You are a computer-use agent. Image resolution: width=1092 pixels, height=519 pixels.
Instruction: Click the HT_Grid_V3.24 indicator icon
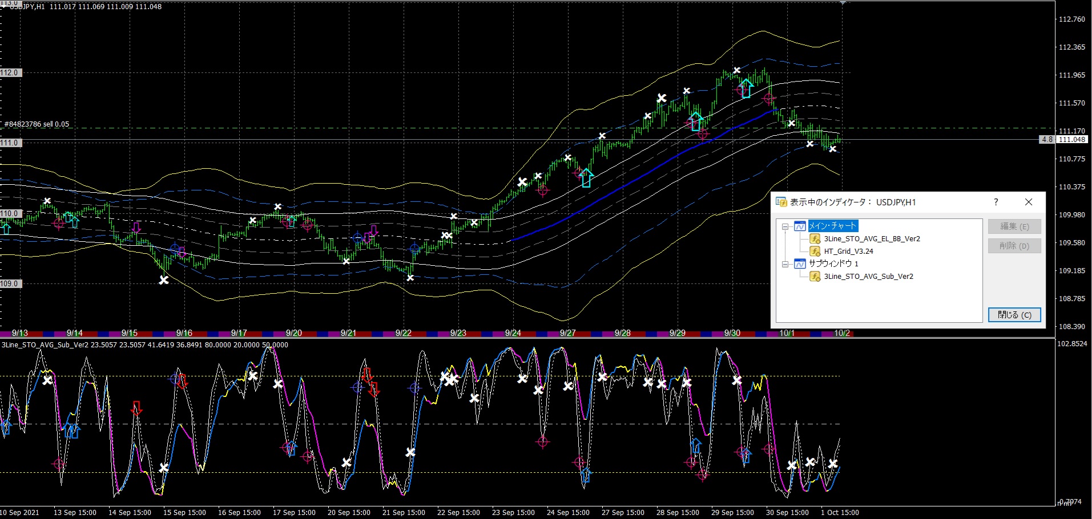[x=815, y=252]
